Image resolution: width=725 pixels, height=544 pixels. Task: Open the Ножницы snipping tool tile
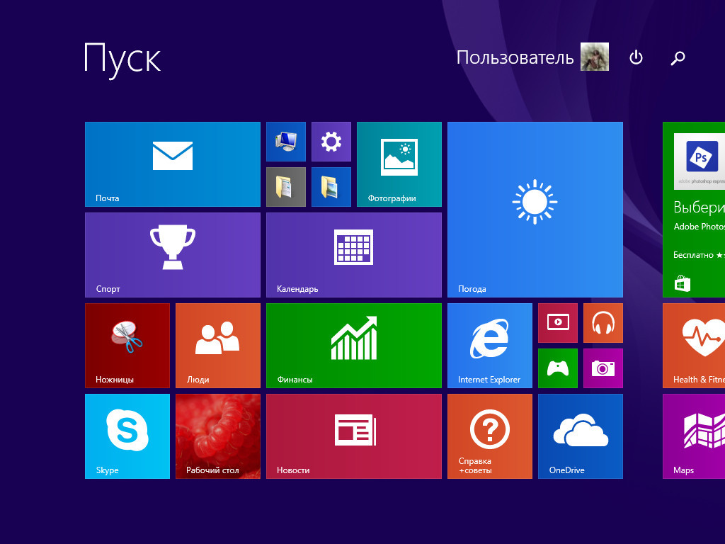[127, 346]
